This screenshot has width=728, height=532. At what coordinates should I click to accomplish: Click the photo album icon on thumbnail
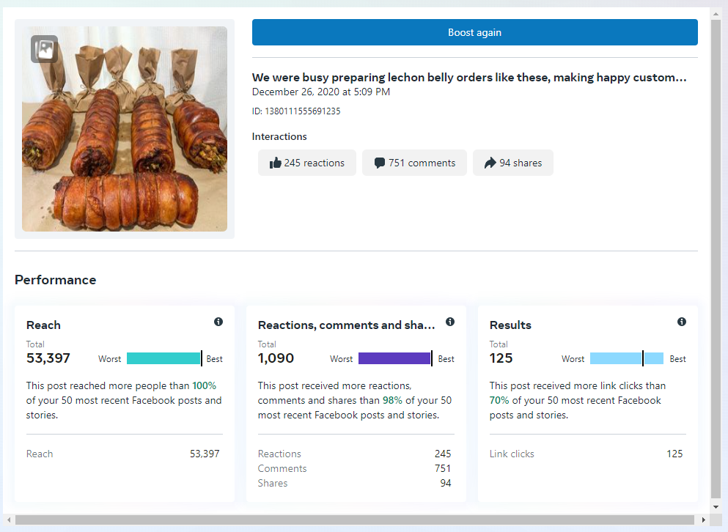[44, 49]
